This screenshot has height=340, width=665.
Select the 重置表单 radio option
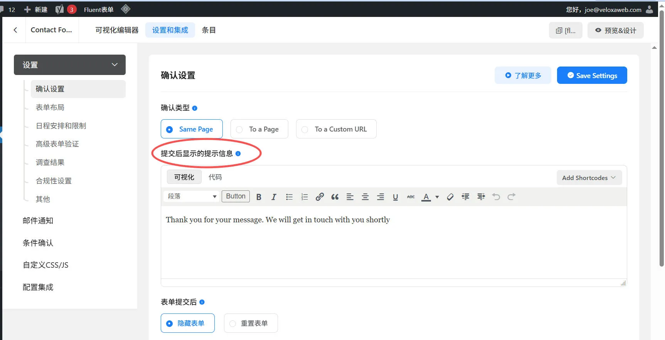click(x=251, y=323)
